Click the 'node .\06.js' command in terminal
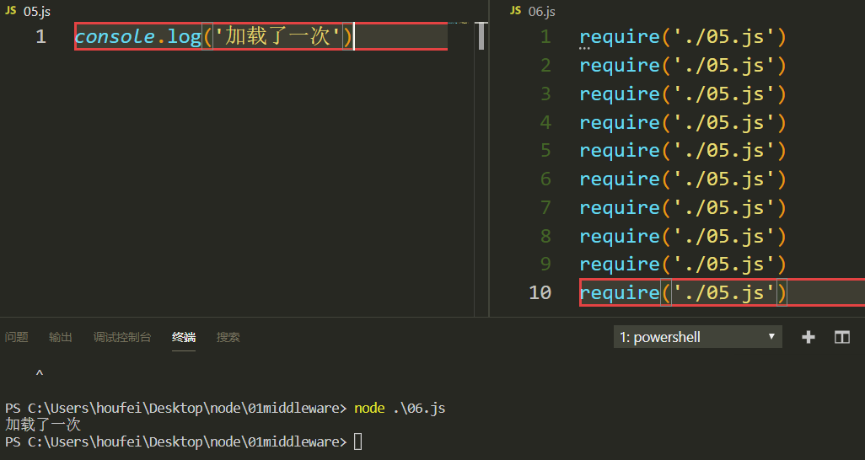Screen dimensions: 865x460 click(x=400, y=408)
